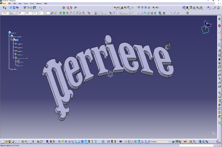
Task: Collapse the Geometrical Set tree node
Action: [13, 58]
